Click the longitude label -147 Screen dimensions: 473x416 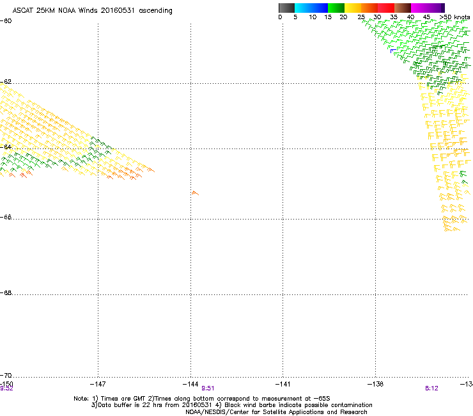(x=98, y=384)
